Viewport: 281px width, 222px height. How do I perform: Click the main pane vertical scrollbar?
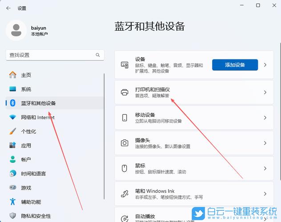(x=280, y=111)
